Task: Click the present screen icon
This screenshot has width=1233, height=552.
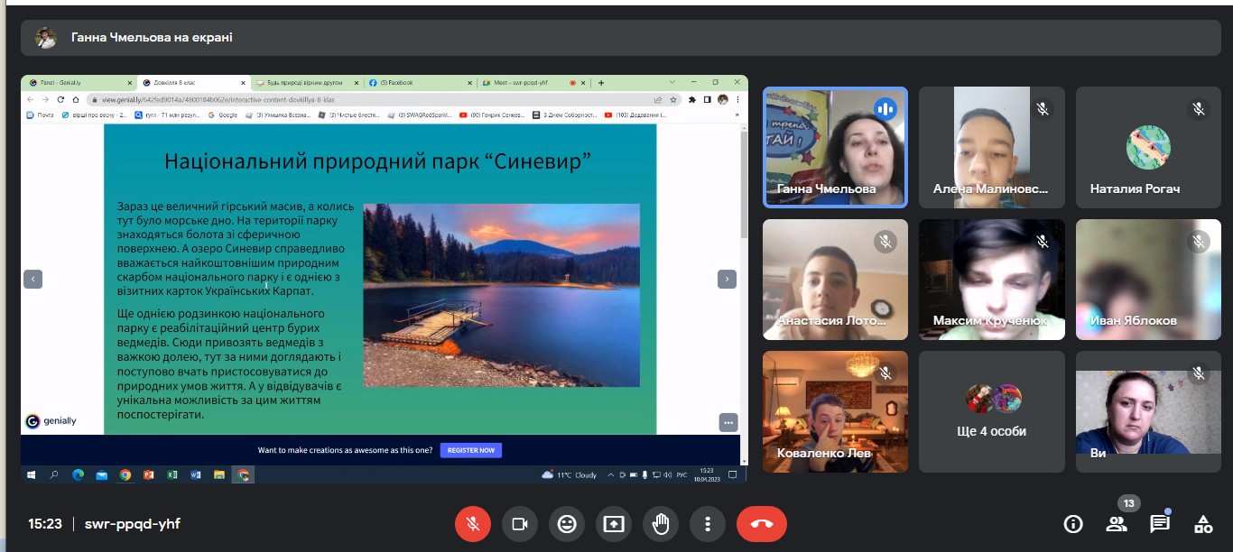Action: click(614, 523)
